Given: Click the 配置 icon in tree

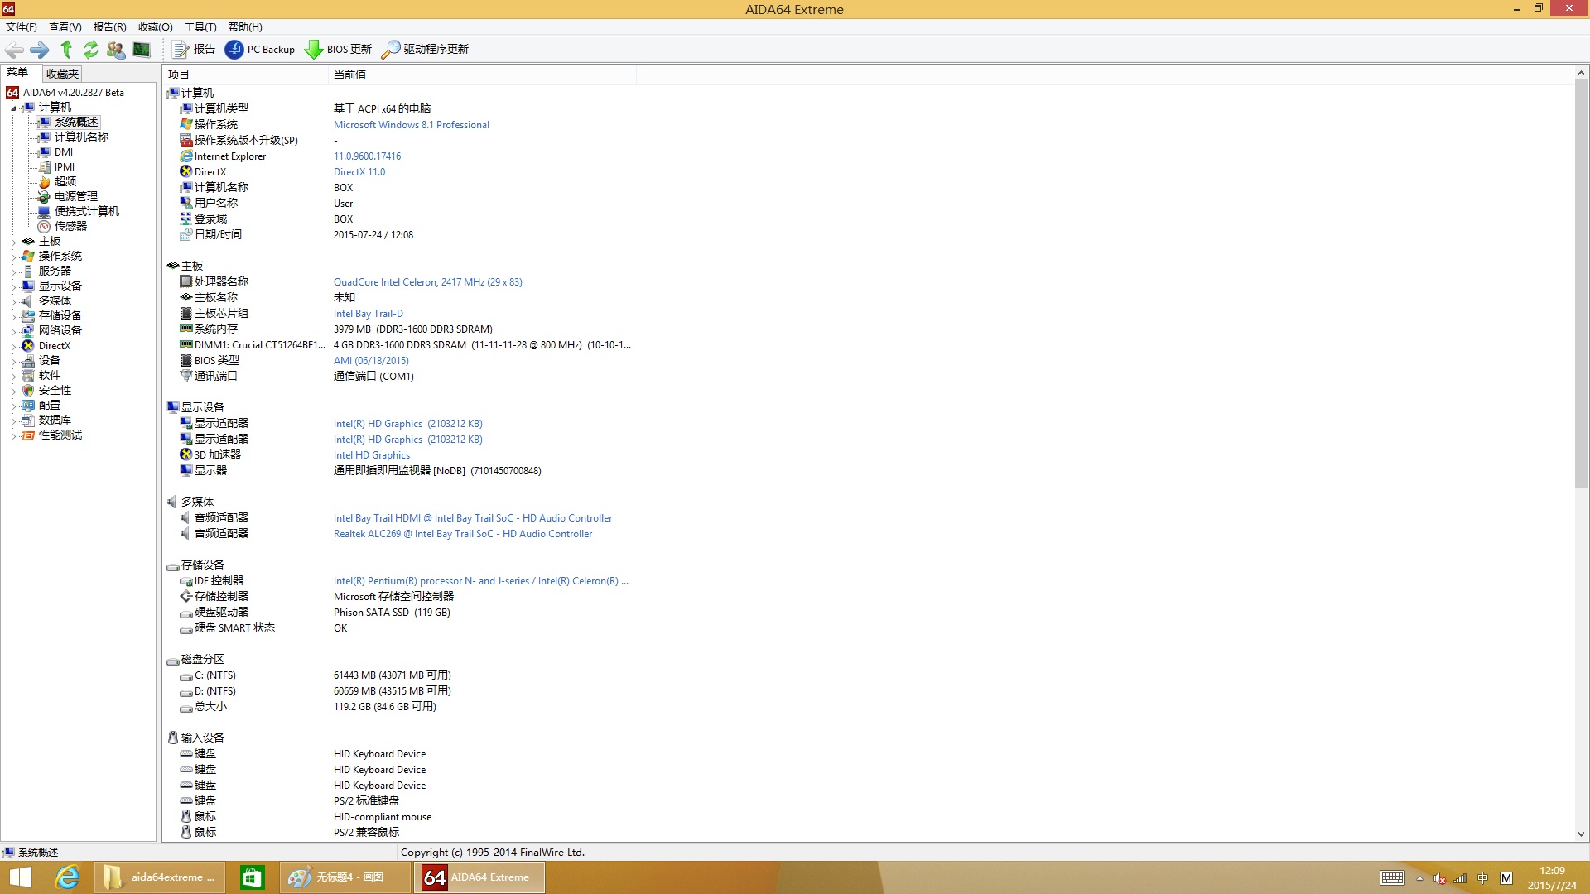Looking at the screenshot, I should pyautogui.click(x=28, y=406).
